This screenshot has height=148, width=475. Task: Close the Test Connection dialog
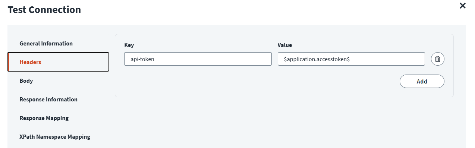coord(463,6)
